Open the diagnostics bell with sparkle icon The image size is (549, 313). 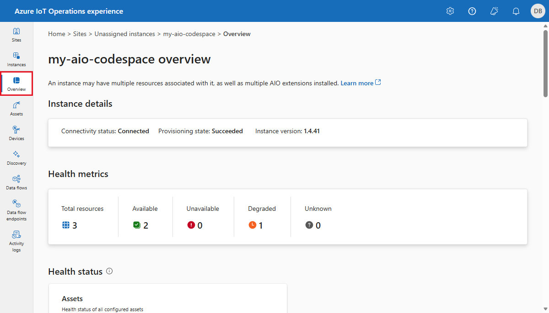[494, 11]
